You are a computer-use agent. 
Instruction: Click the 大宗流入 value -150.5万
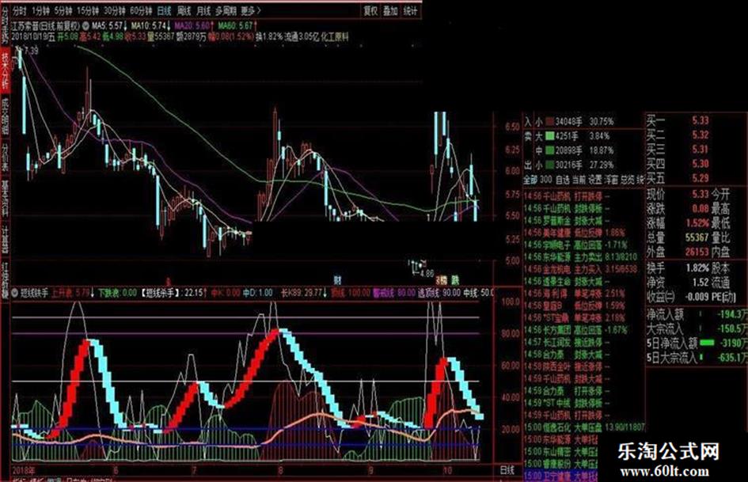[731, 328]
